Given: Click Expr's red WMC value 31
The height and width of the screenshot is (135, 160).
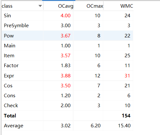Looking at the screenshot, I should click(x=127, y=75).
